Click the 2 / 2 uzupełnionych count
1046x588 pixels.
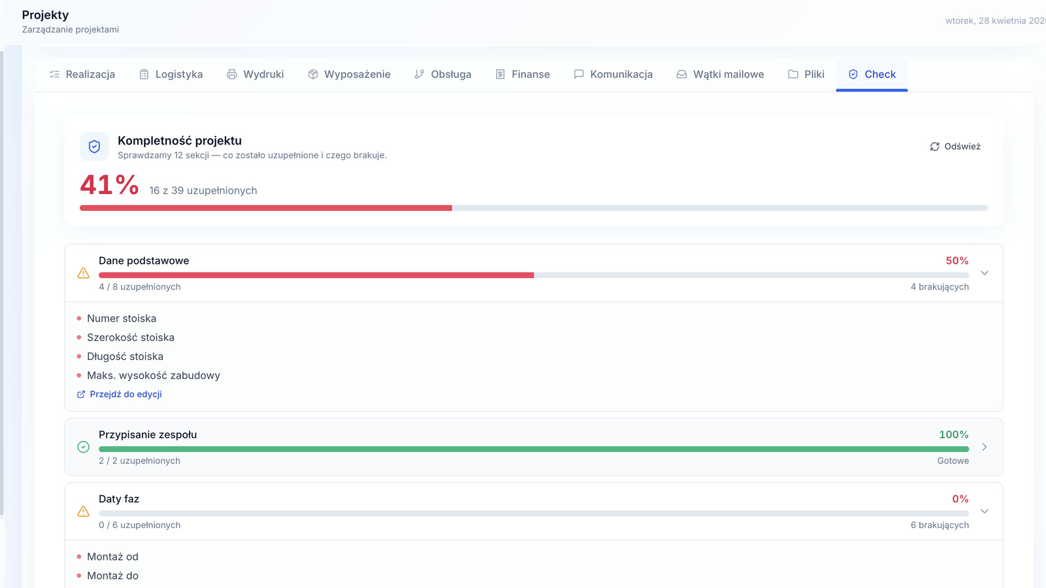point(140,461)
